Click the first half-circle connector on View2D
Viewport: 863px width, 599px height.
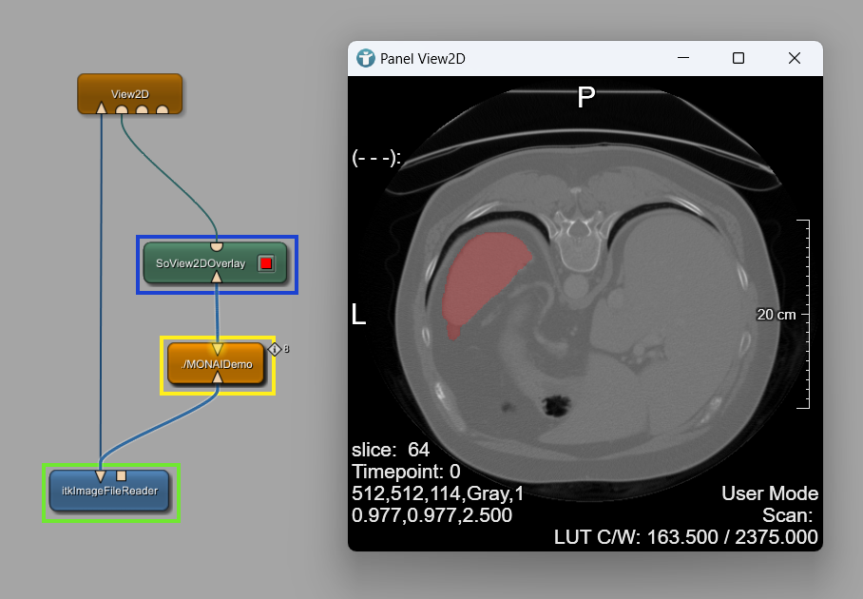coord(122,110)
